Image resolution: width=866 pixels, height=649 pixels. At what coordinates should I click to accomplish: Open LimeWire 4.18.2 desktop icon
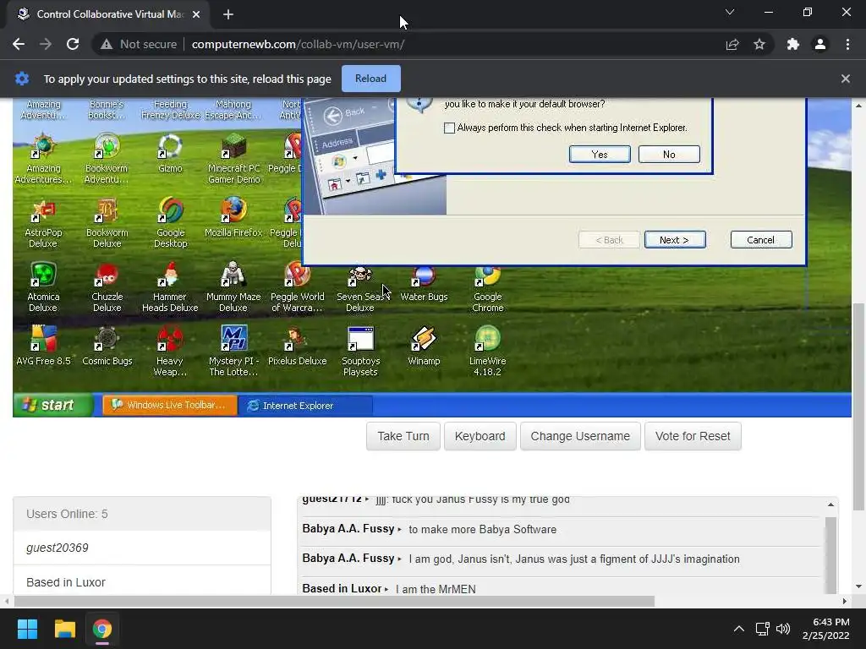pos(488,352)
